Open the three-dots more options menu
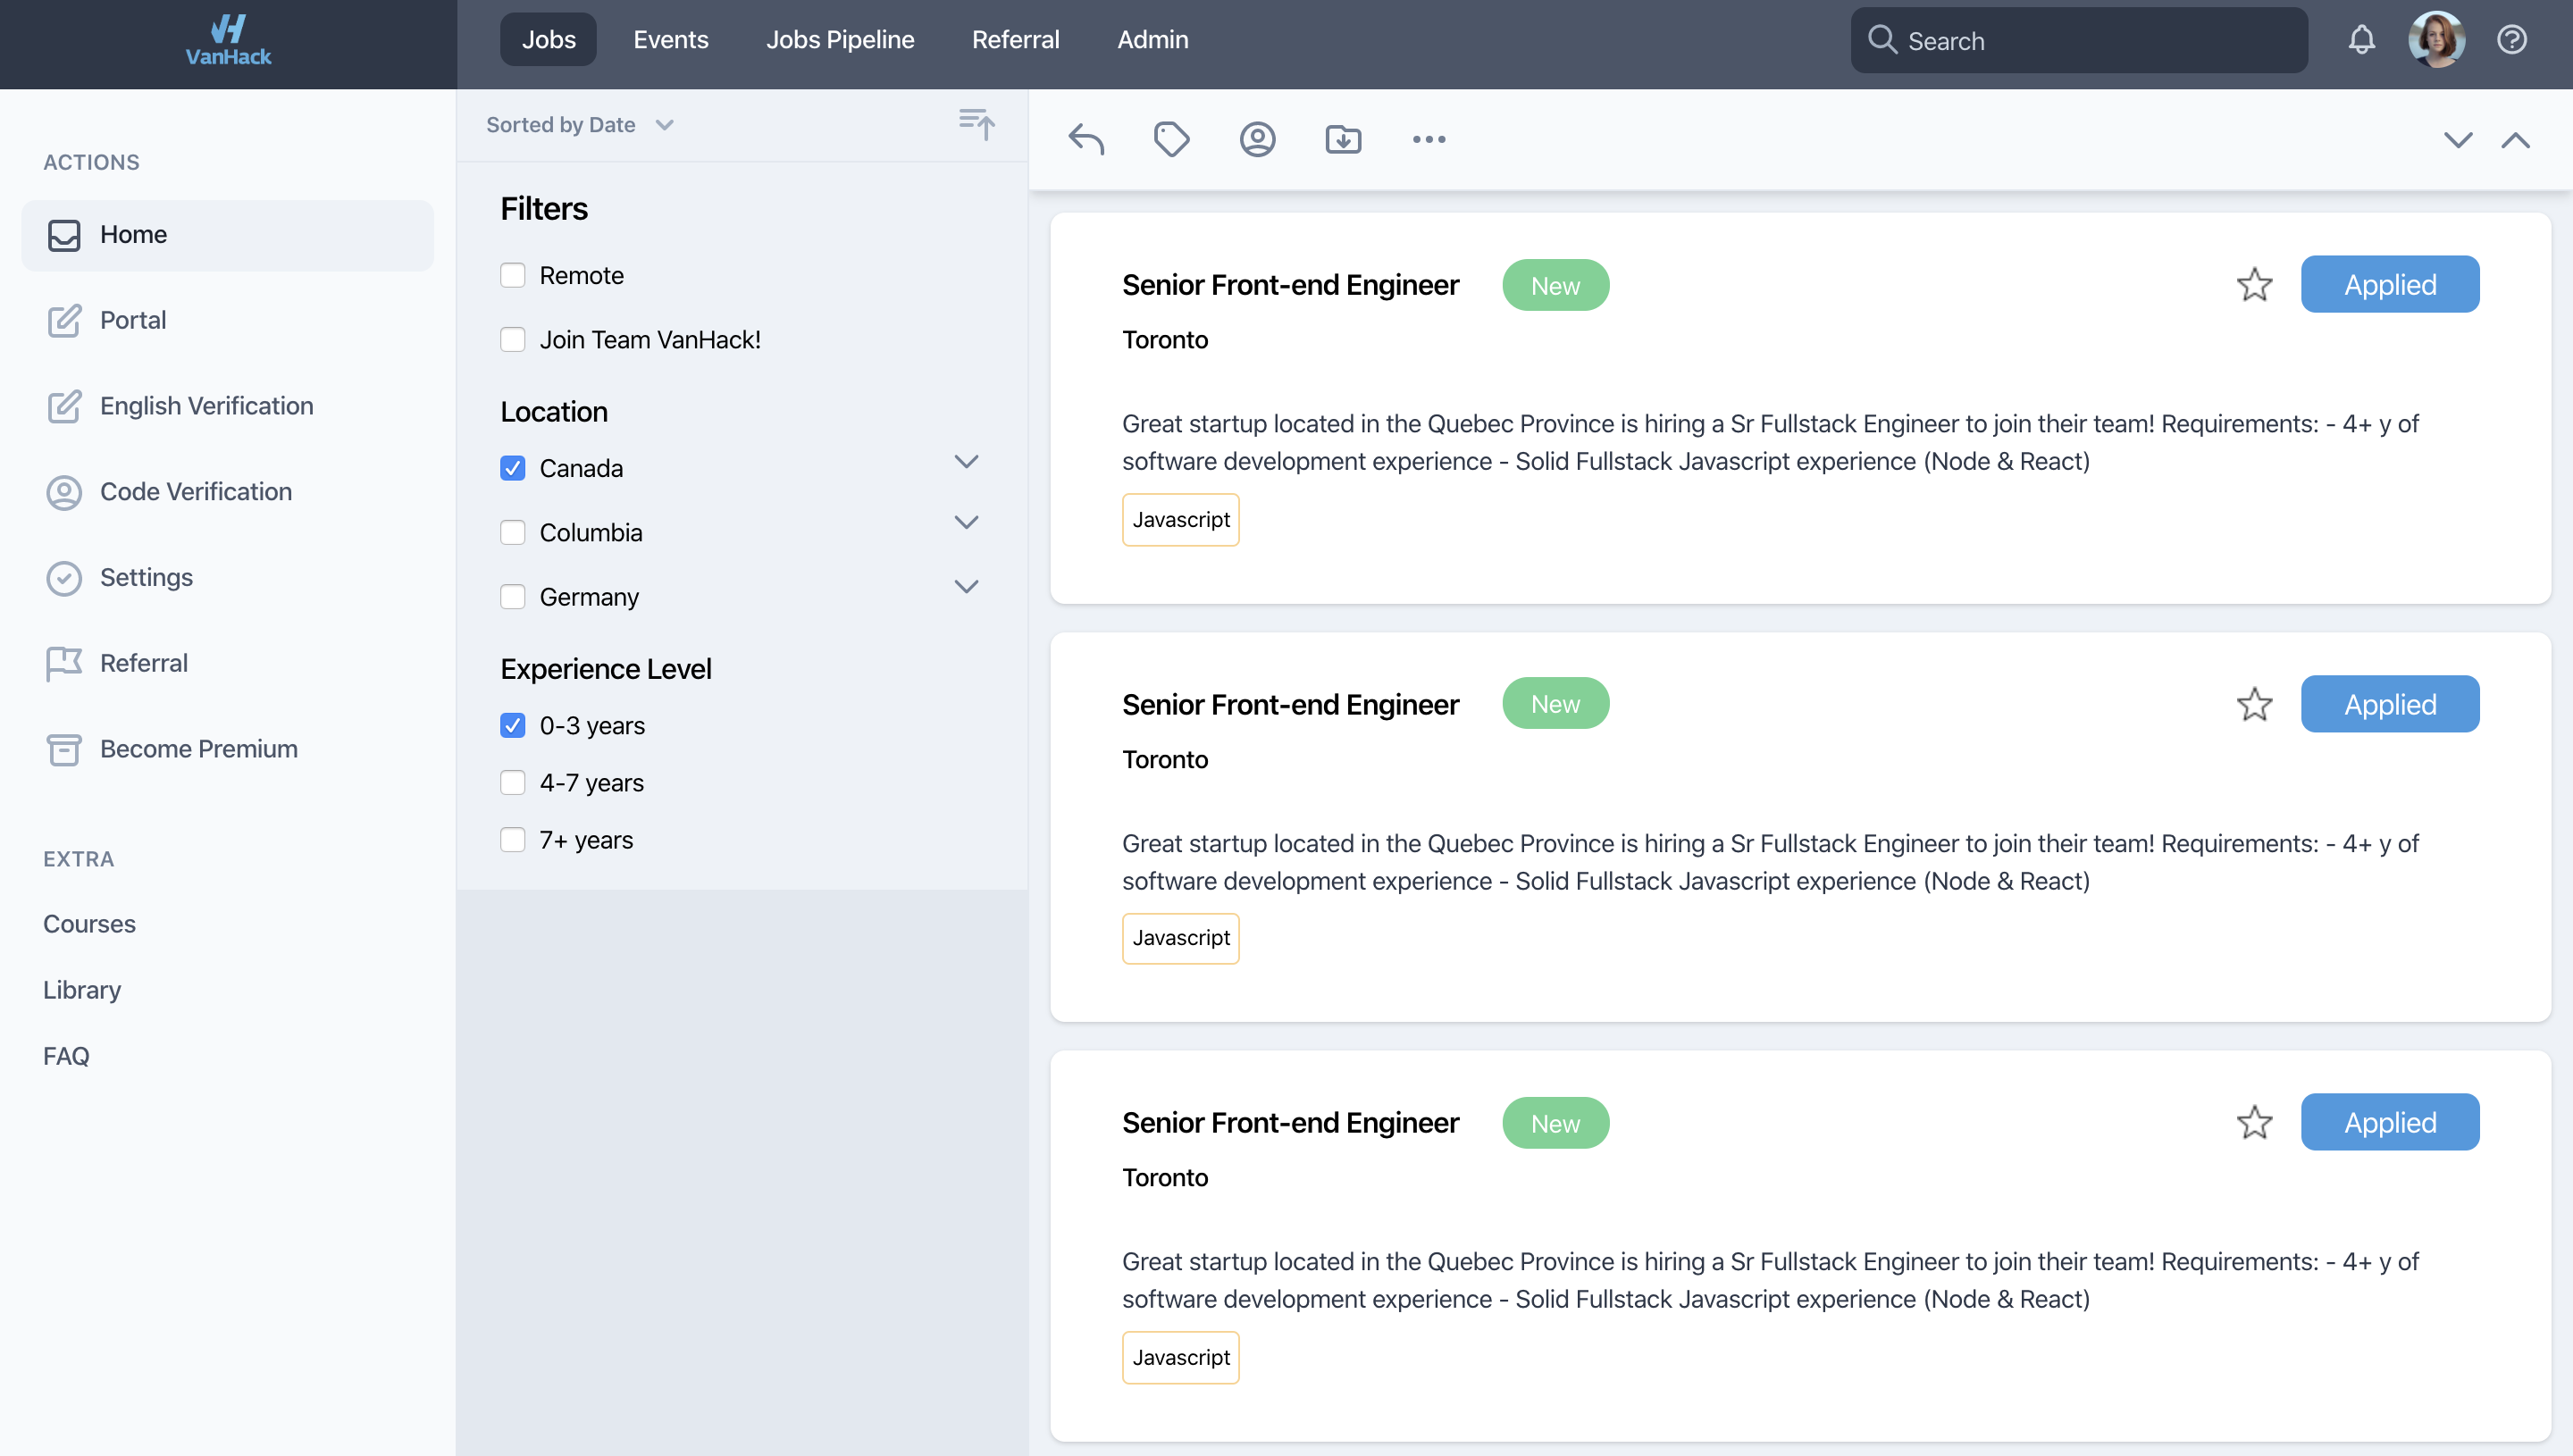This screenshot has width=2573, height=1456. 1429,139
